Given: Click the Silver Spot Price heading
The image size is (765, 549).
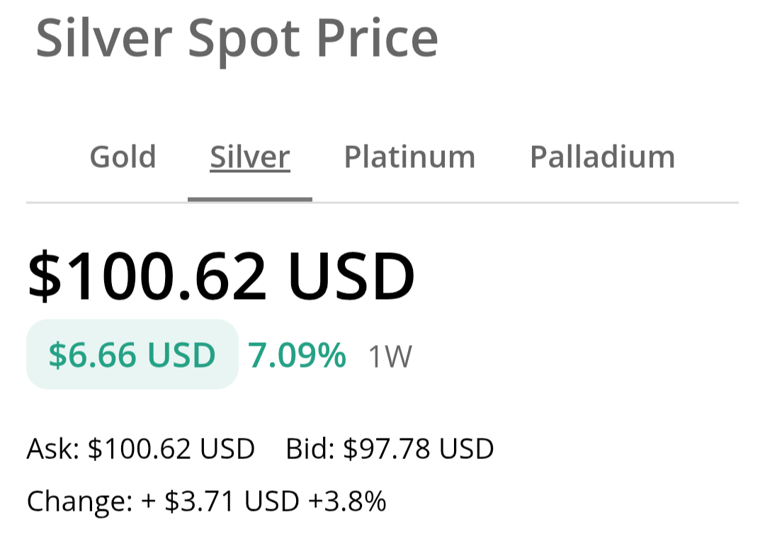Looking at the screenshot, I should pos(237,39).
